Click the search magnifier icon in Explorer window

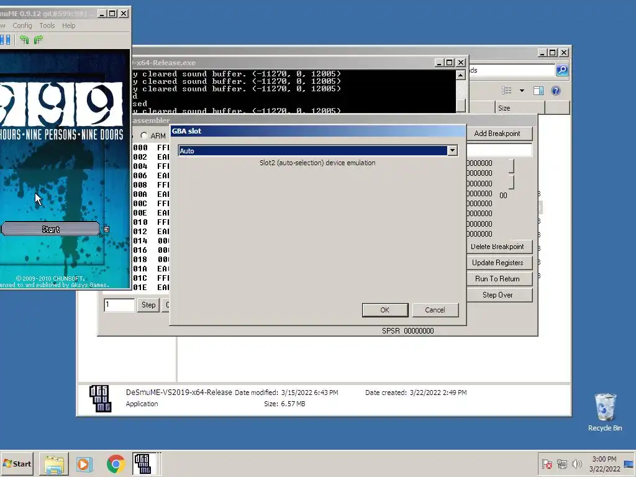click(x=561, y=70)
